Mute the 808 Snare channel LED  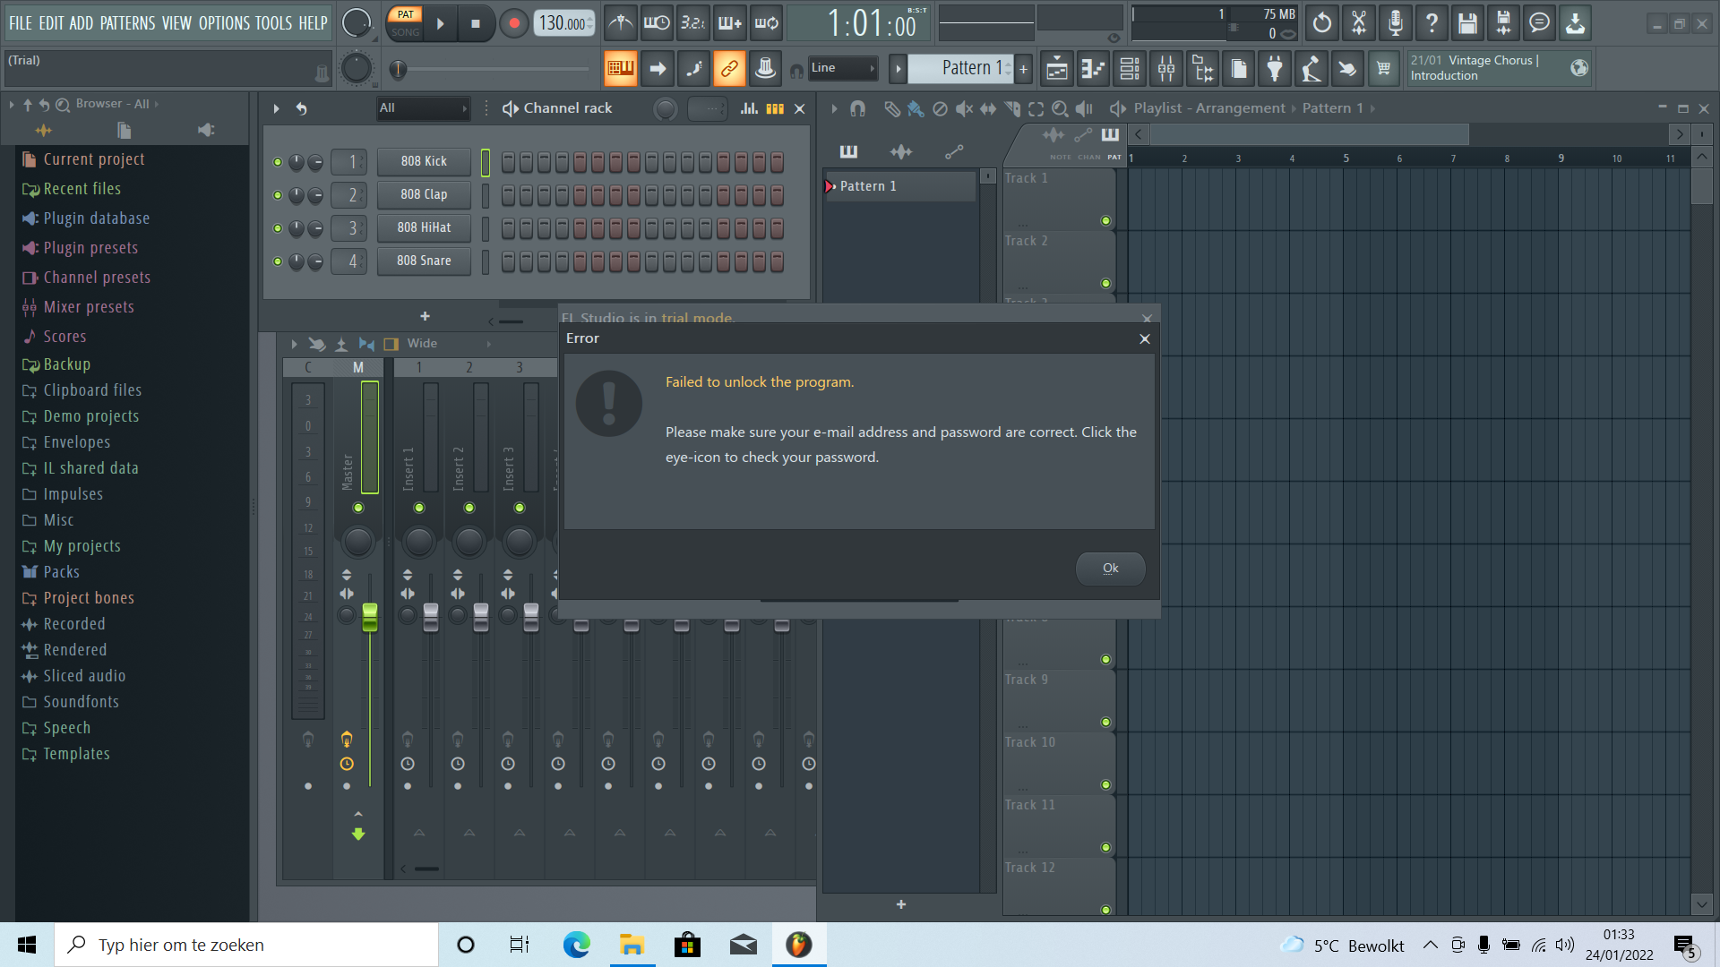[278, 261]
